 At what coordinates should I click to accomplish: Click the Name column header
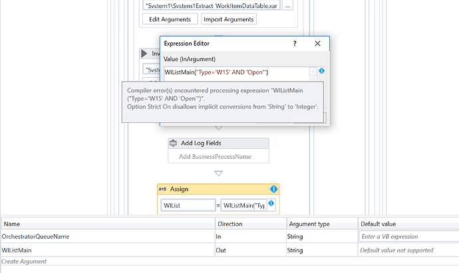pos(108,224)
